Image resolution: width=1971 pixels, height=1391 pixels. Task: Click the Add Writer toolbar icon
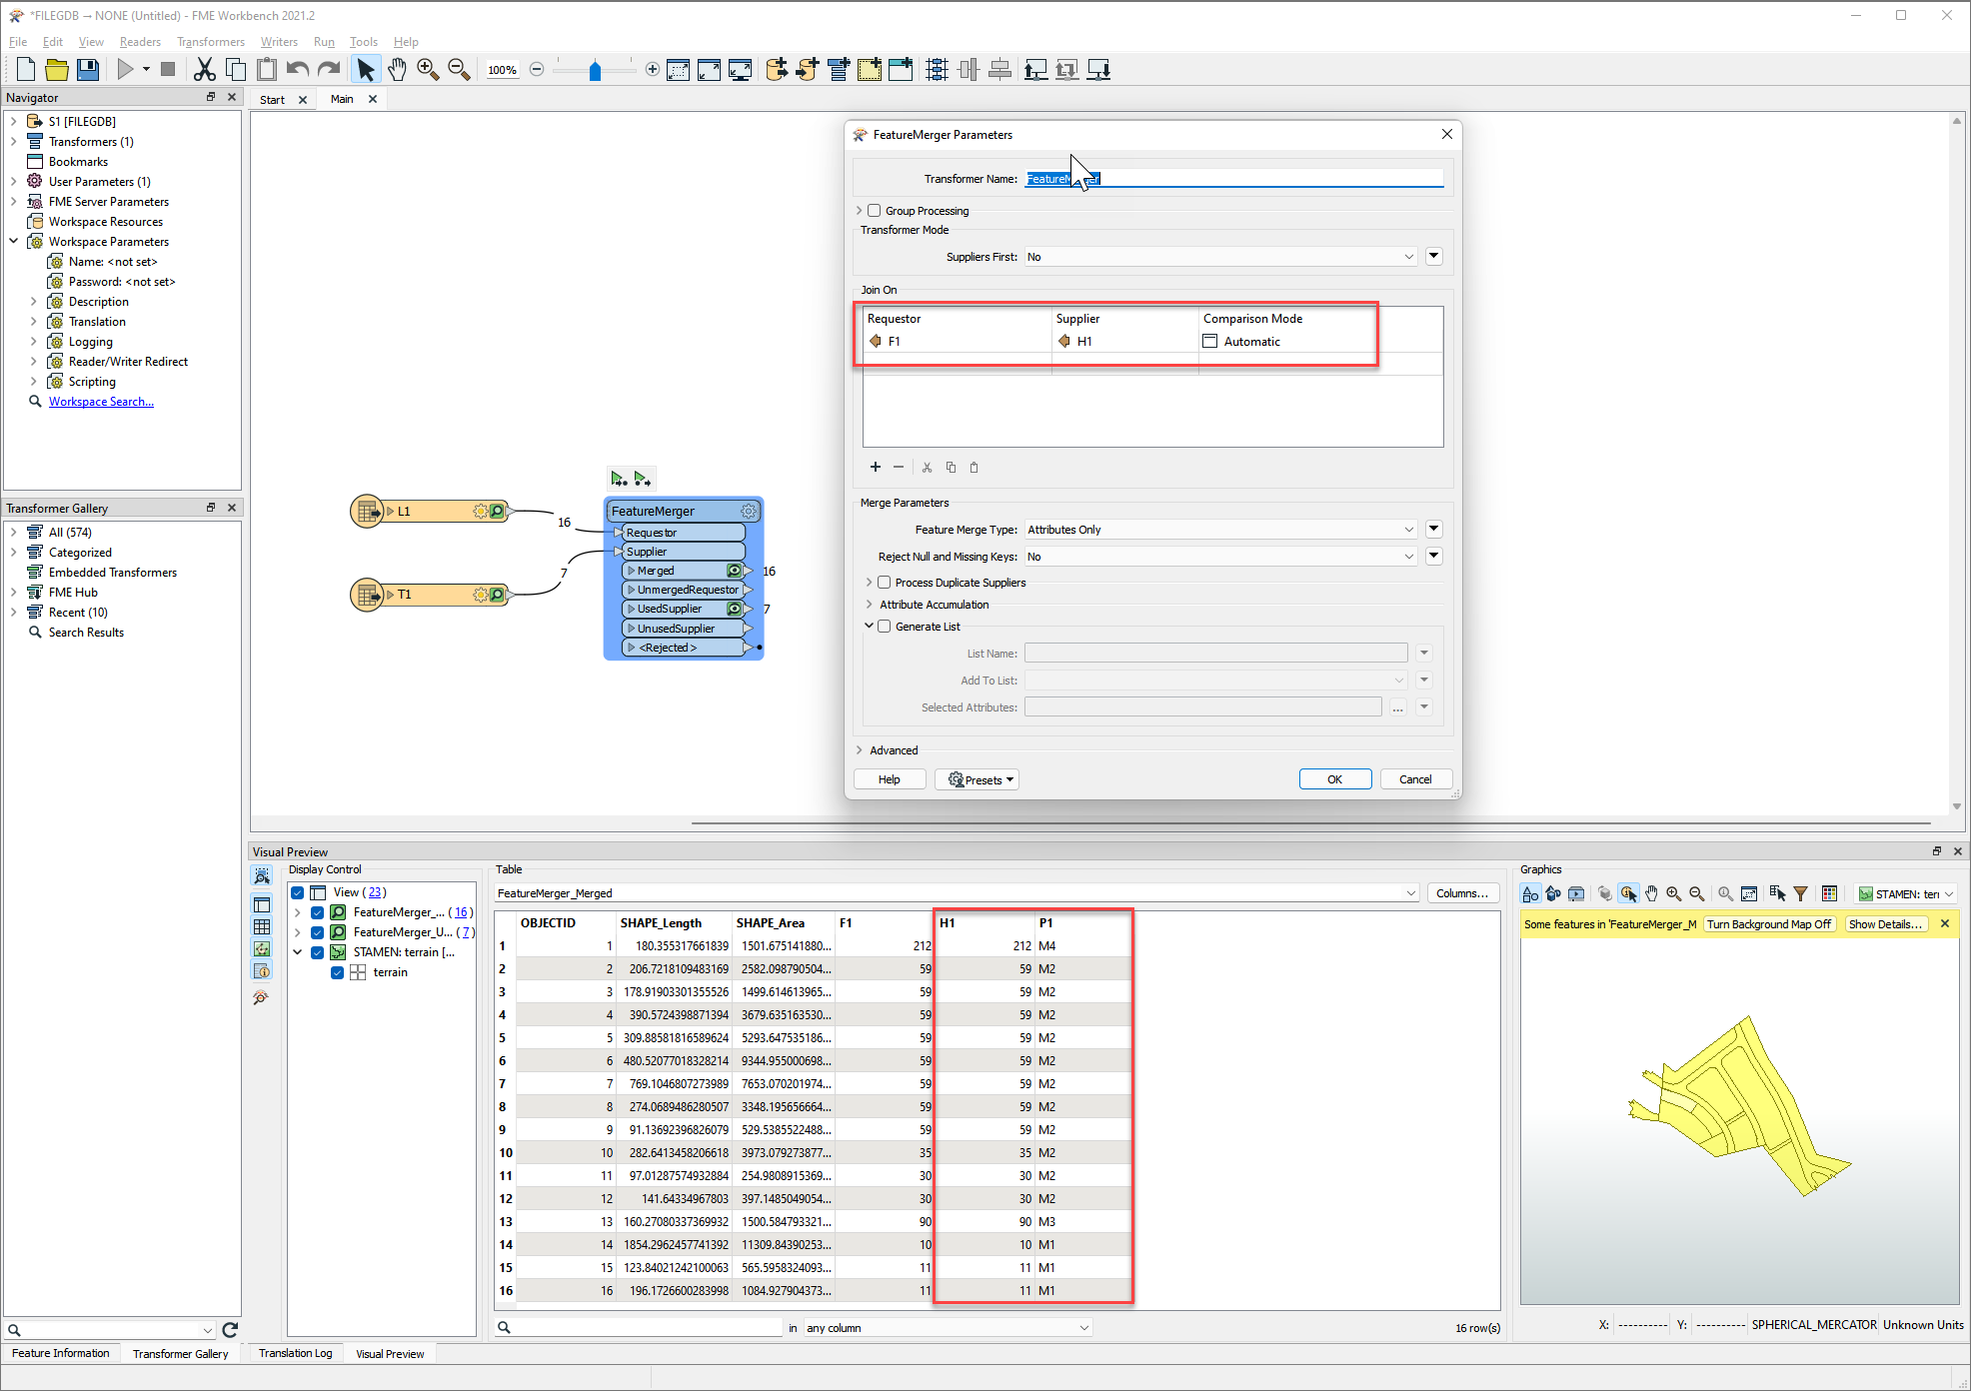point(808,69)
